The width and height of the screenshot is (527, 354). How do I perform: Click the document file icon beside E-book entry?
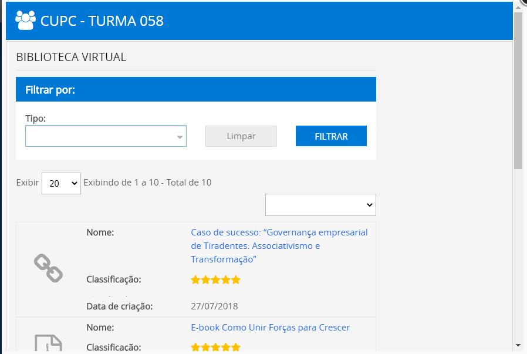tap(48, 343)
